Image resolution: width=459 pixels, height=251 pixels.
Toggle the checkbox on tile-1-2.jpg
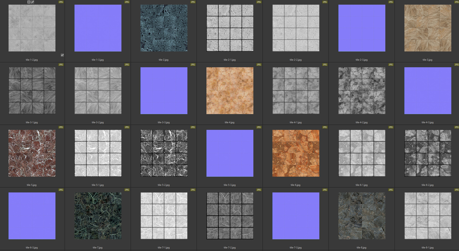click(62, 55)
